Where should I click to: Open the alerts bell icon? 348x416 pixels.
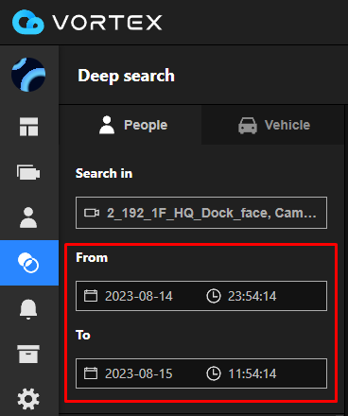(x=28, y=309)
